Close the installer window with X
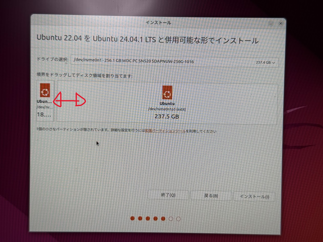Image resolution: width=323 pixels, height=242 pixels. click(280, 24)
